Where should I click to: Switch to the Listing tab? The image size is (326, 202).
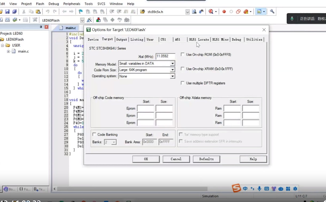coord(137,39)
